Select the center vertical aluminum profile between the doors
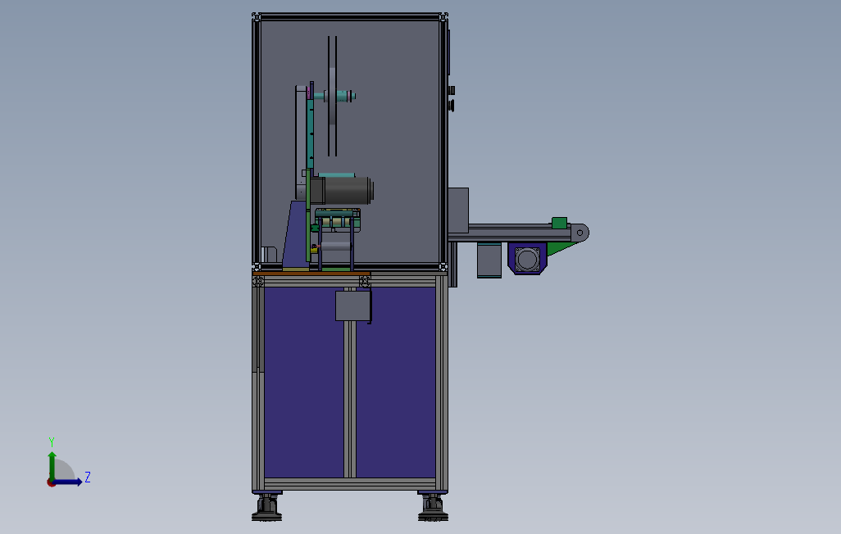The image size is (841, 534). click(350, 399)
